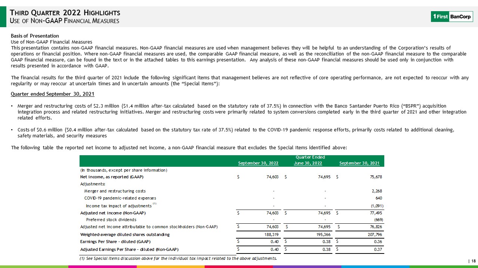
Task: Select the June 30, 2022 column header
Action: [308, 163]
